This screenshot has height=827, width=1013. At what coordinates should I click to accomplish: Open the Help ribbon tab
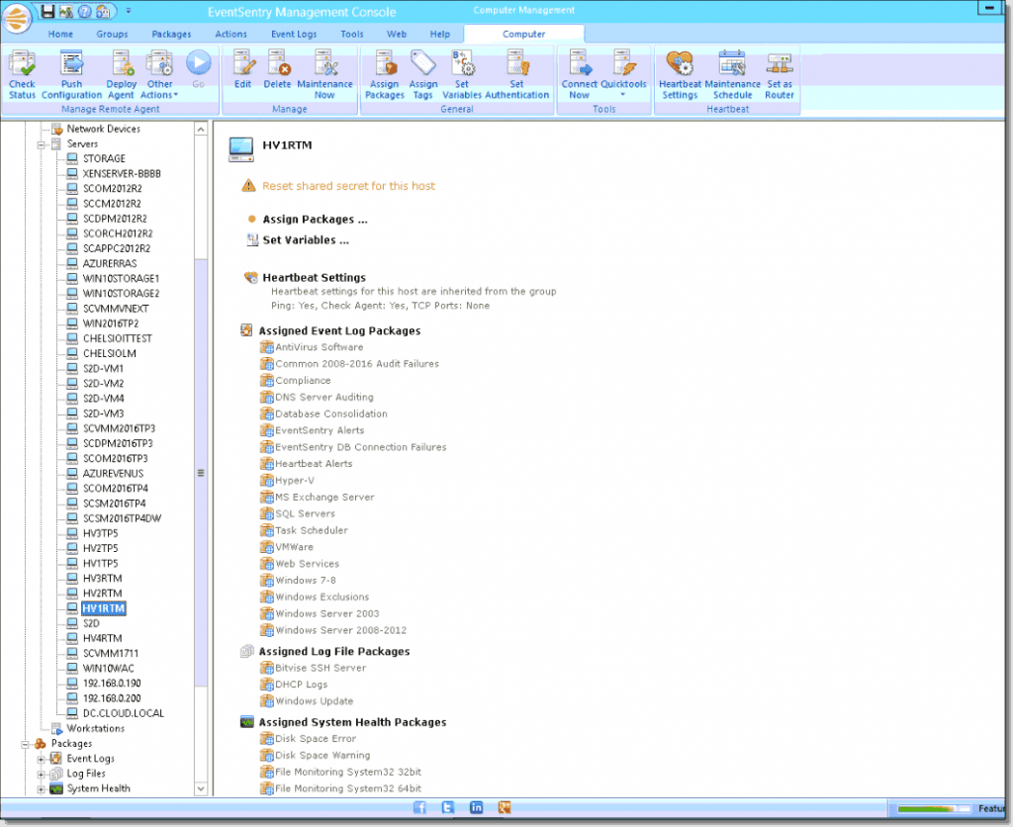click(440, 35)
